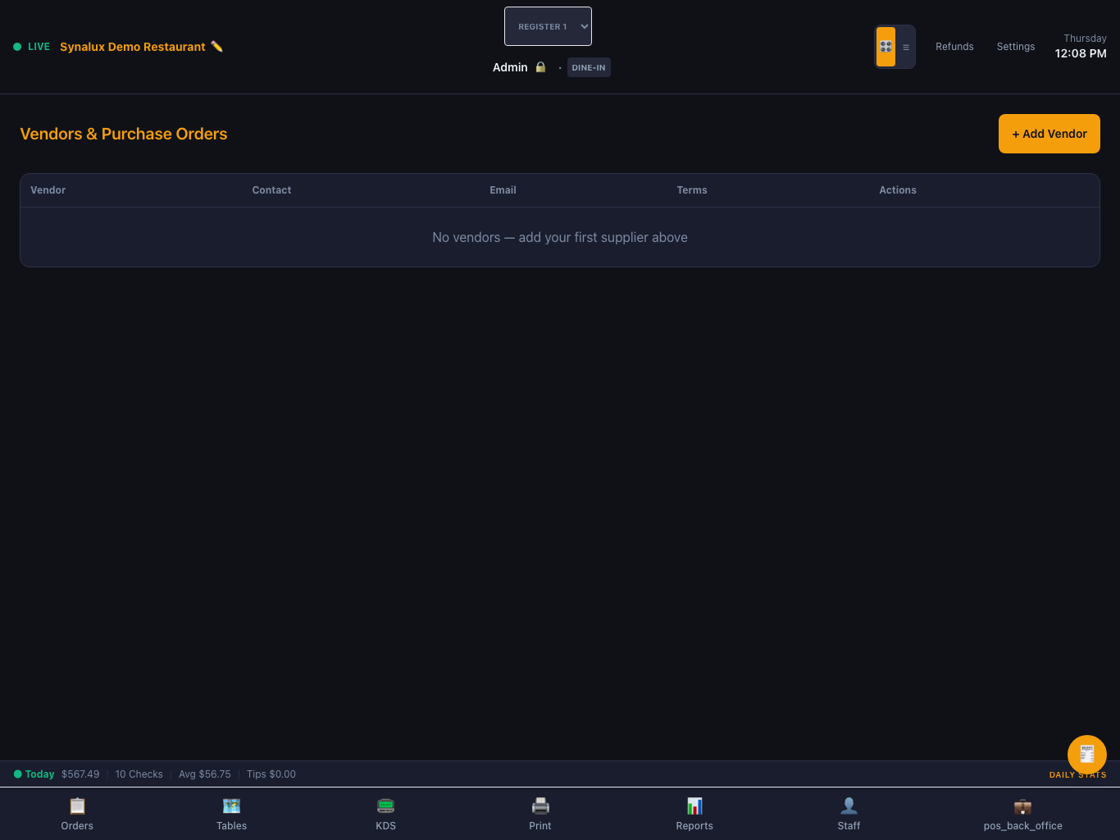
Task: Switch to grid view layout
Action: point(886,47)
